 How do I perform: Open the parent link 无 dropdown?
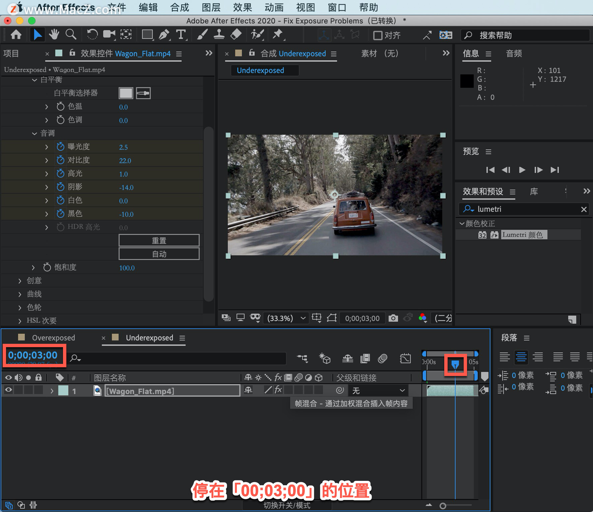click(x=379, y=390)
